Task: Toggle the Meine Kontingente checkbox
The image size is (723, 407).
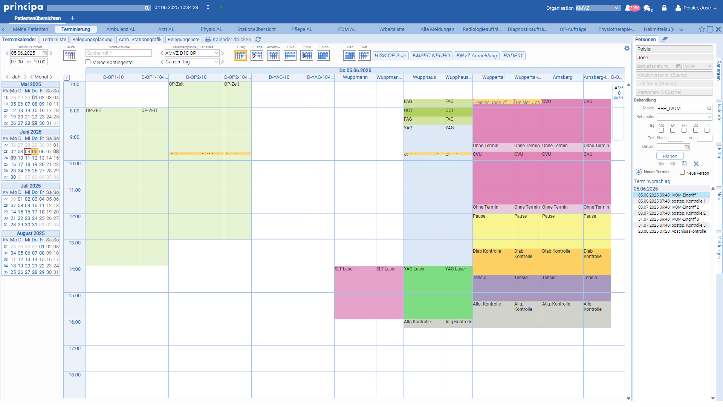Action: [88, 62]
